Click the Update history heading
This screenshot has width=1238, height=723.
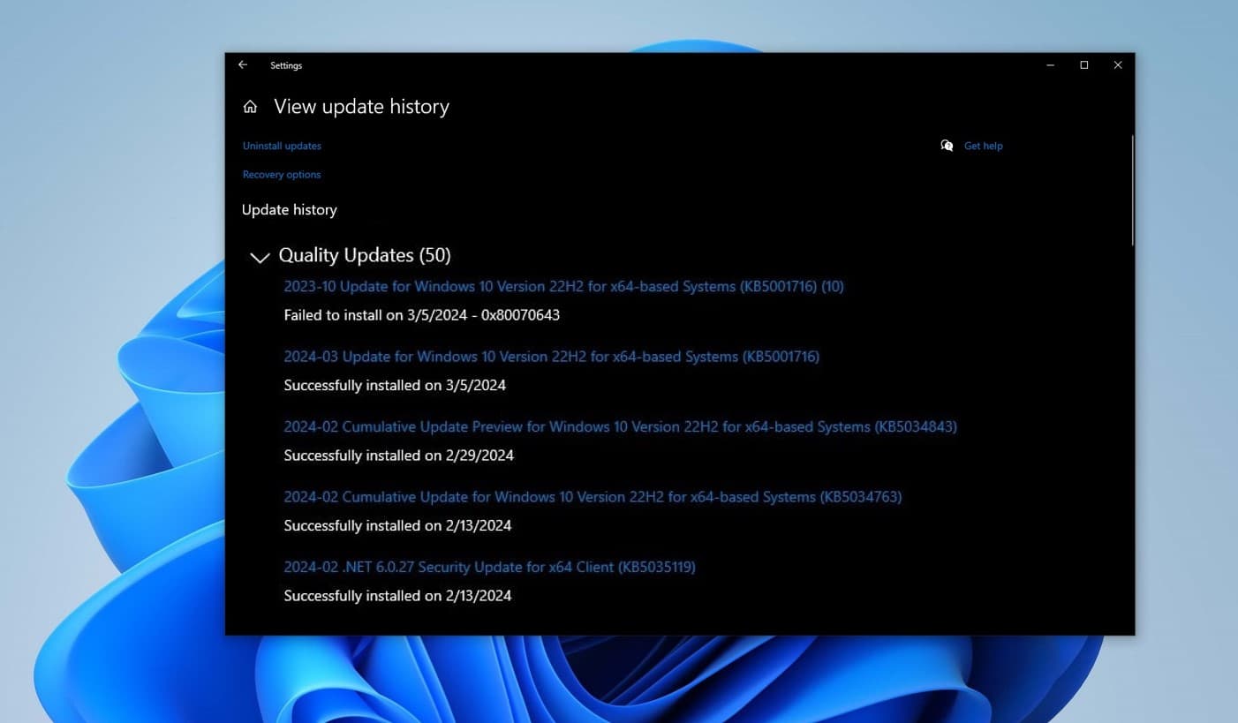[289, 209]
